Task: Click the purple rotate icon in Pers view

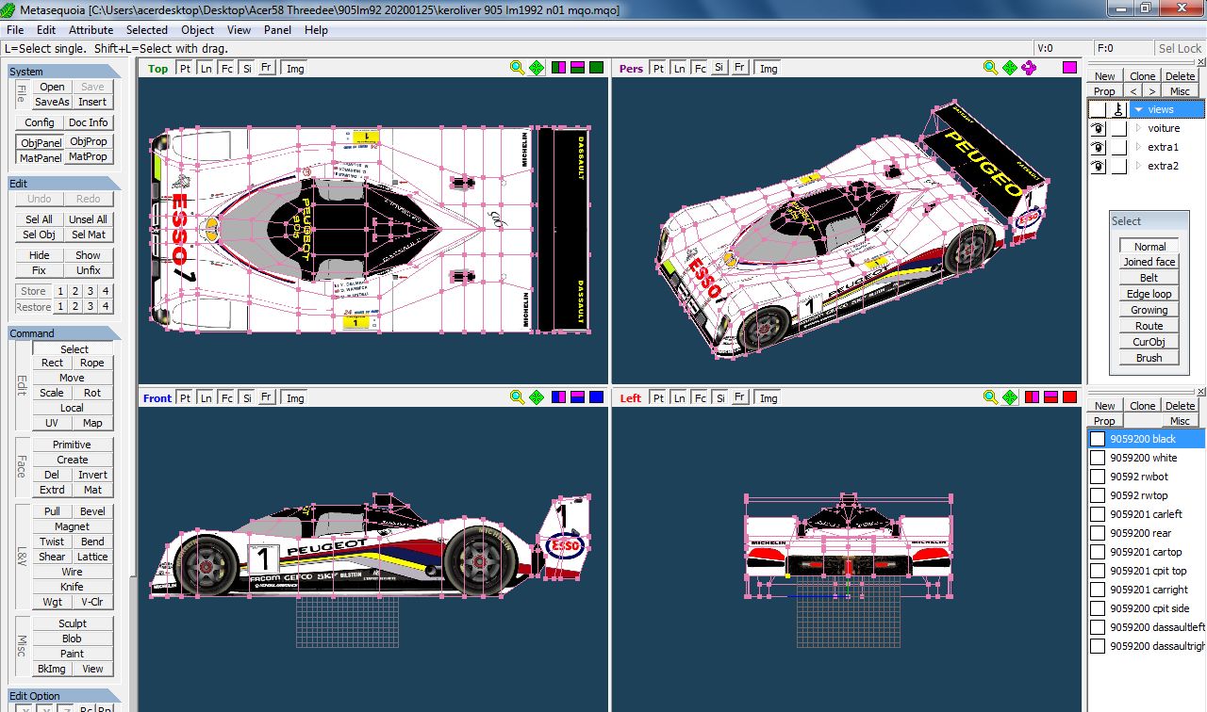Action: click(1029, 68)
